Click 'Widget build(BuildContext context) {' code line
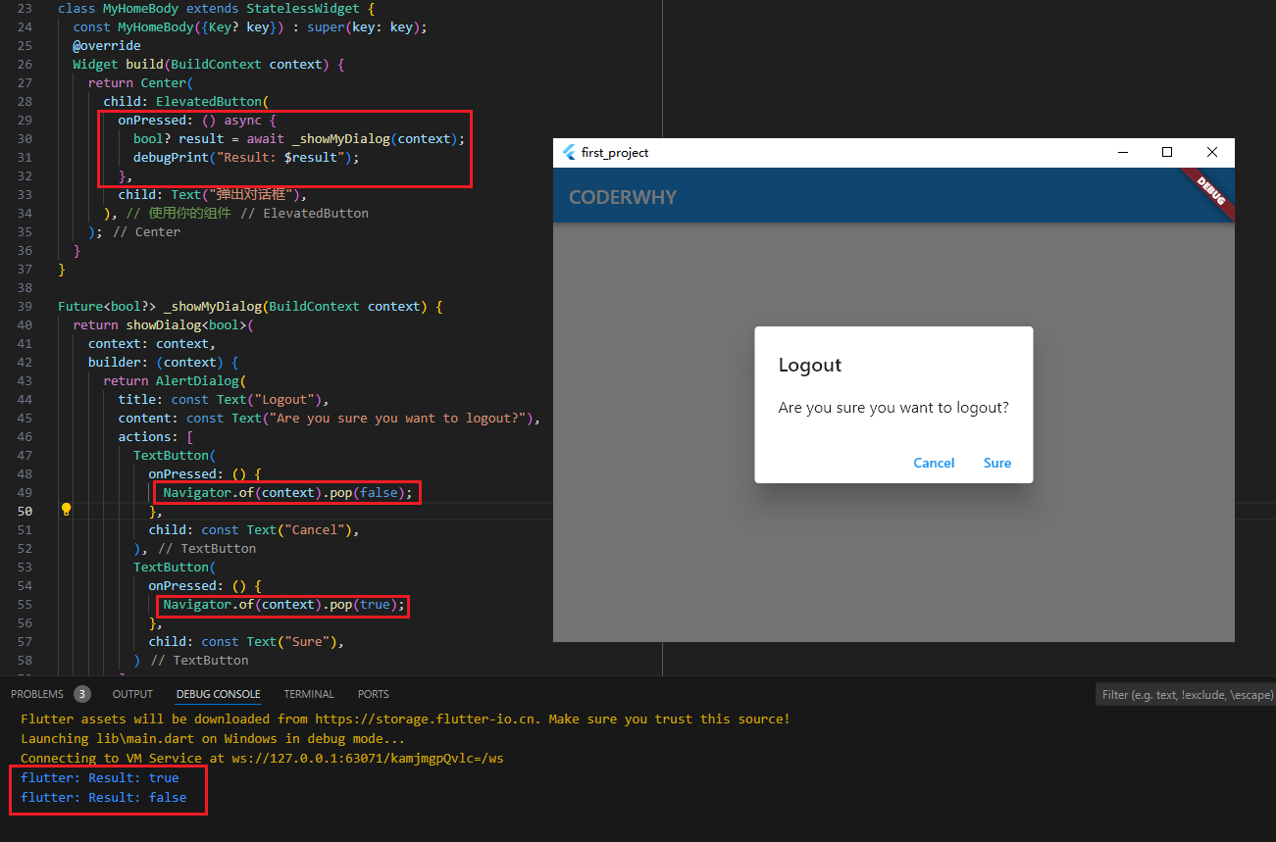The width and height of the screenshot is (1276, 842). coord(209,64)
